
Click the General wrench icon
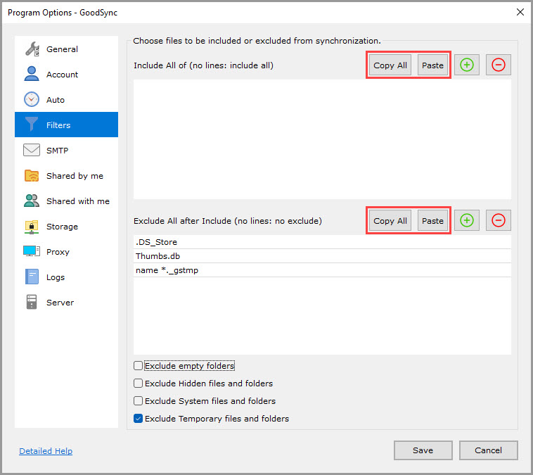point(32,49)
